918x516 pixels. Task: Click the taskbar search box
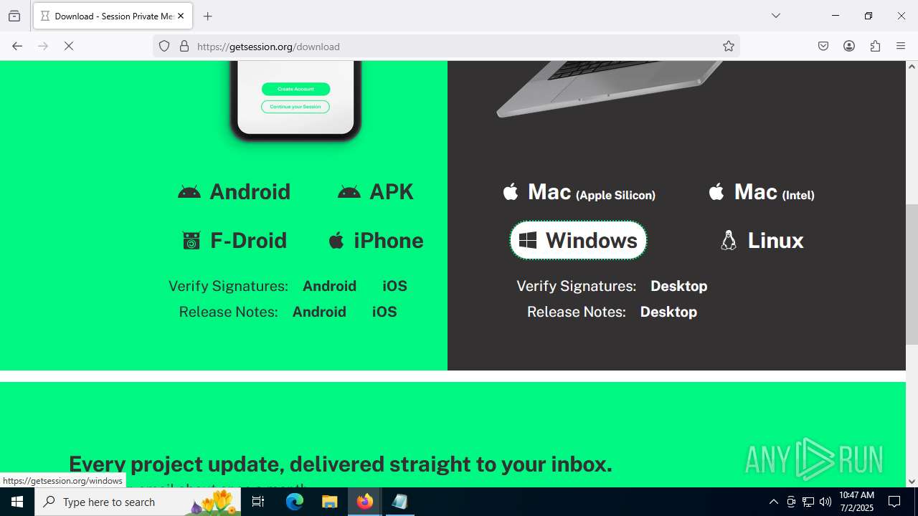coord(138,502)
